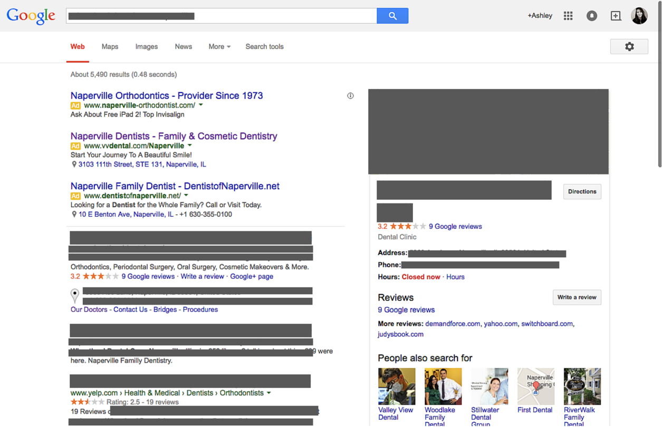Click the 3103 111th Street address link
Screen dimensions: 662x427
point(142,164)
